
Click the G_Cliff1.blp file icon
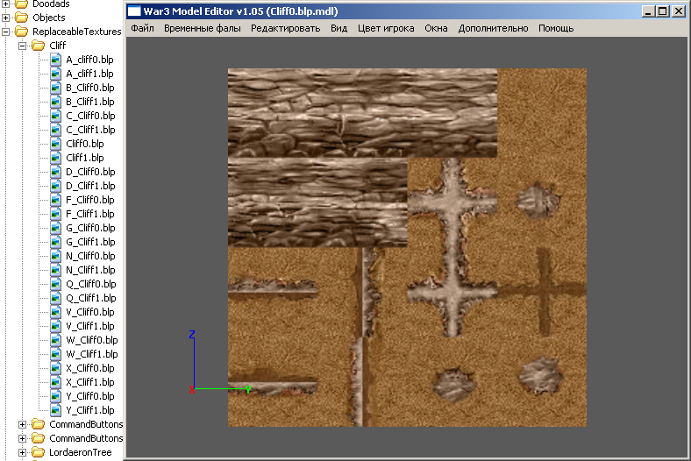(x=55, y=242)
